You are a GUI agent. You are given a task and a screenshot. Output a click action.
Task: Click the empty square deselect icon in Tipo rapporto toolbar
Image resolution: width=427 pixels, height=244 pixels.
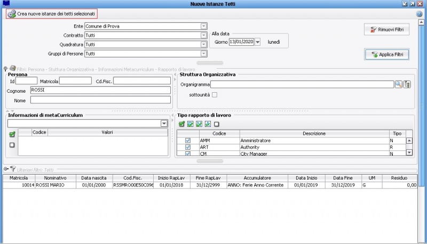point(217,124)
